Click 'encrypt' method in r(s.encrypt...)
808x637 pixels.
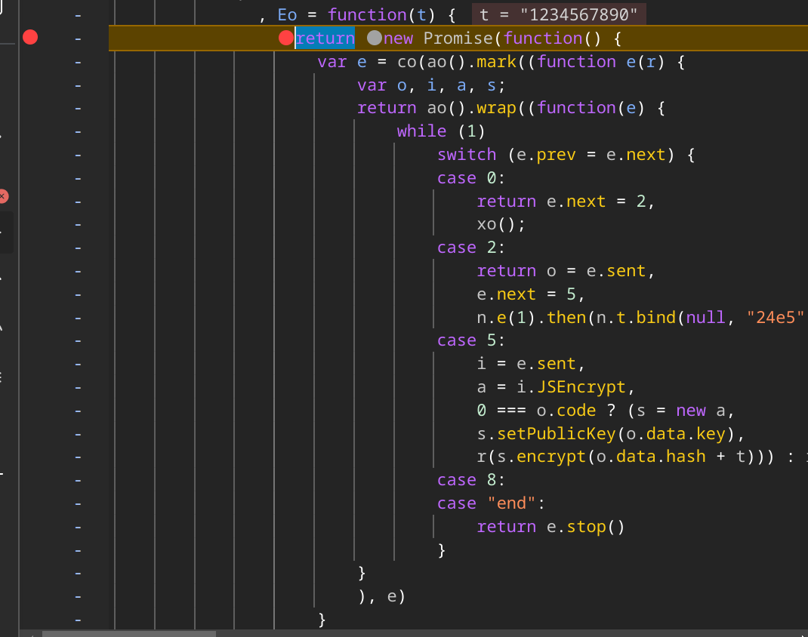click(x=551, y=457)
